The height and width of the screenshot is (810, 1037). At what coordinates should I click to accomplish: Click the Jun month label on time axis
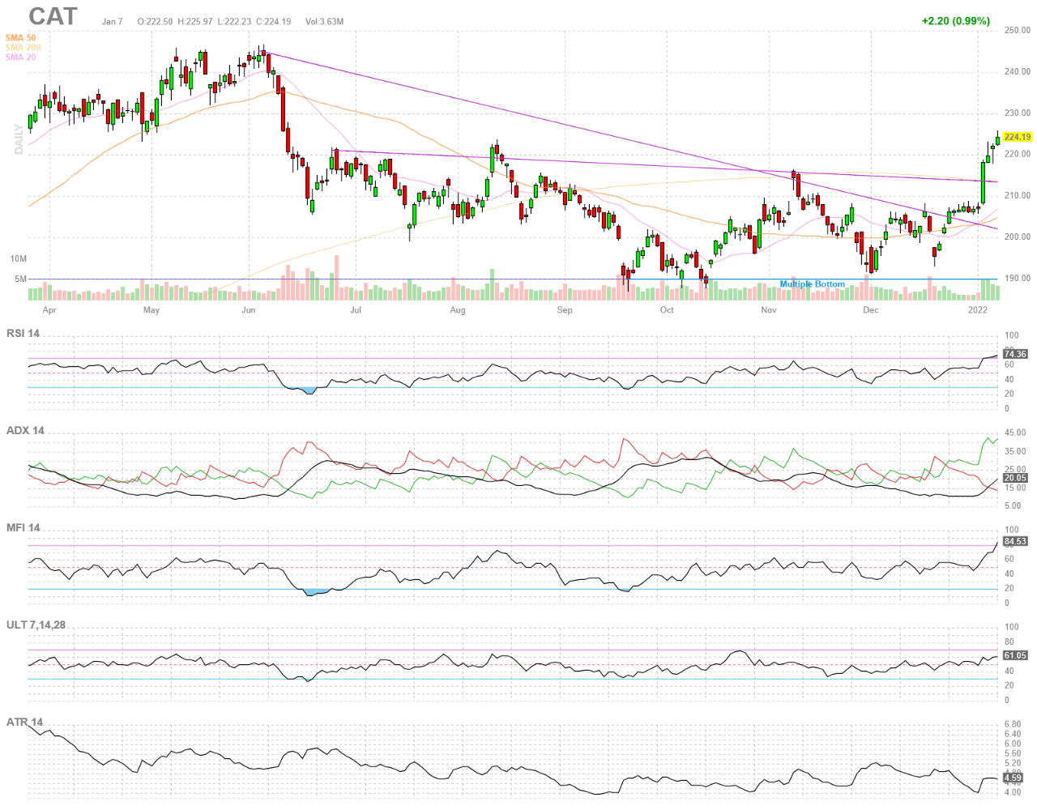pyautogui.click(x=249, y=310)
